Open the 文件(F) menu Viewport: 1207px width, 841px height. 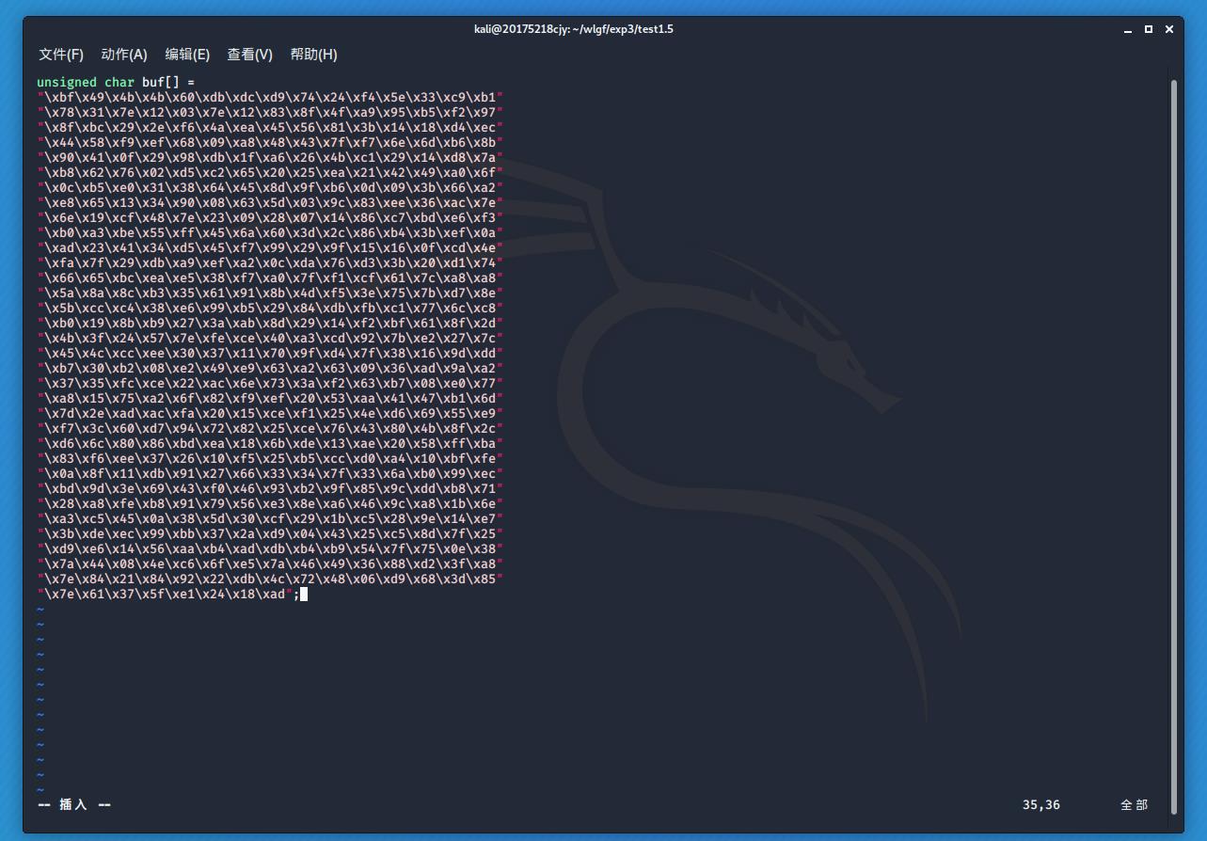(61, 55)
